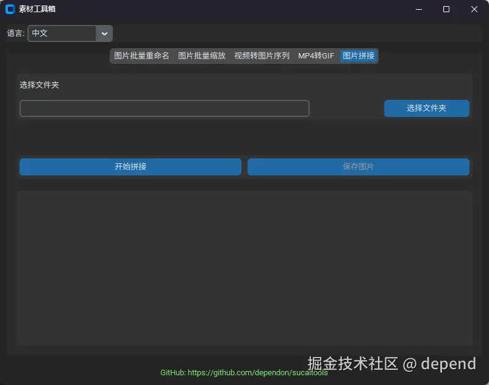Minimize the 素材工具箱 window
This screenshot has height=385, width=489.
click(x=419, y=9)
